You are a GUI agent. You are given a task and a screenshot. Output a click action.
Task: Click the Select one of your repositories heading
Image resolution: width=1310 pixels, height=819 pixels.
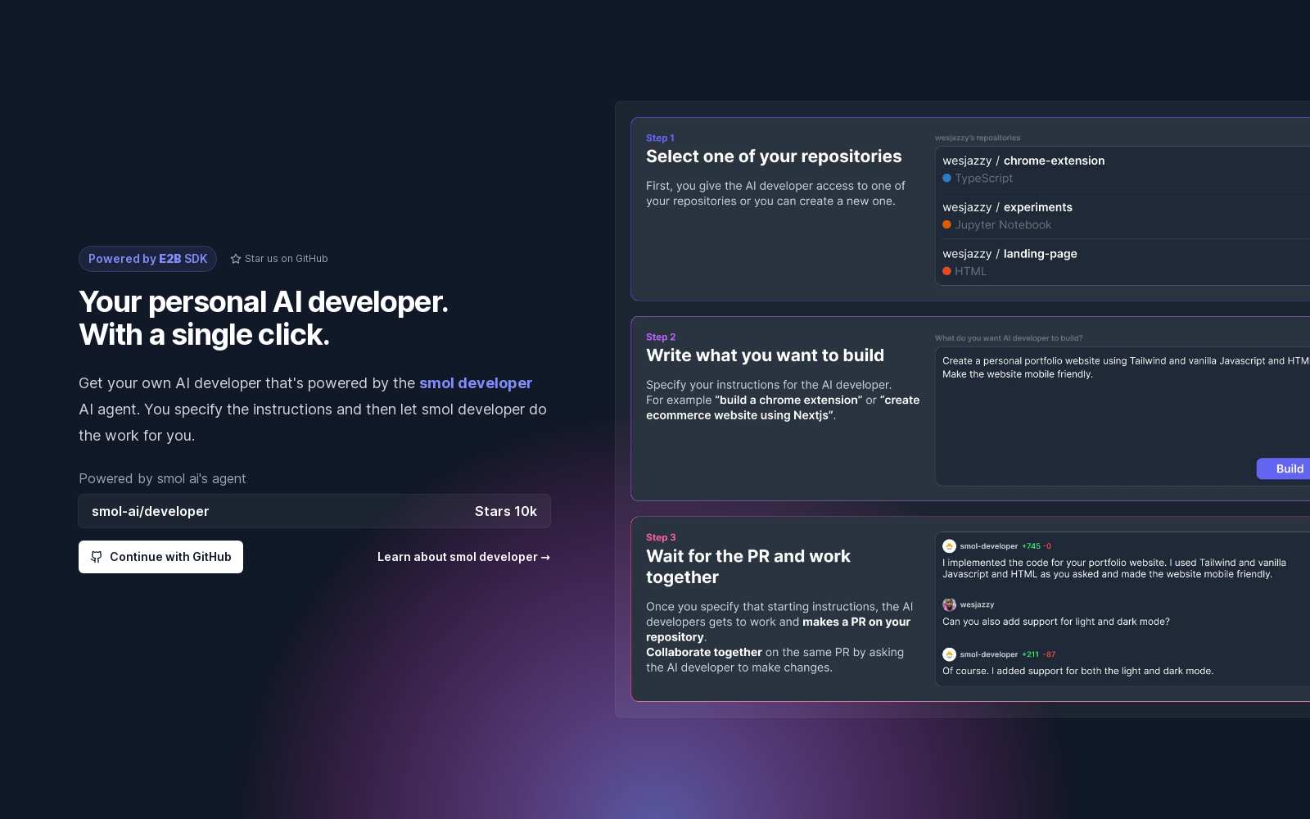coord(774,156)
